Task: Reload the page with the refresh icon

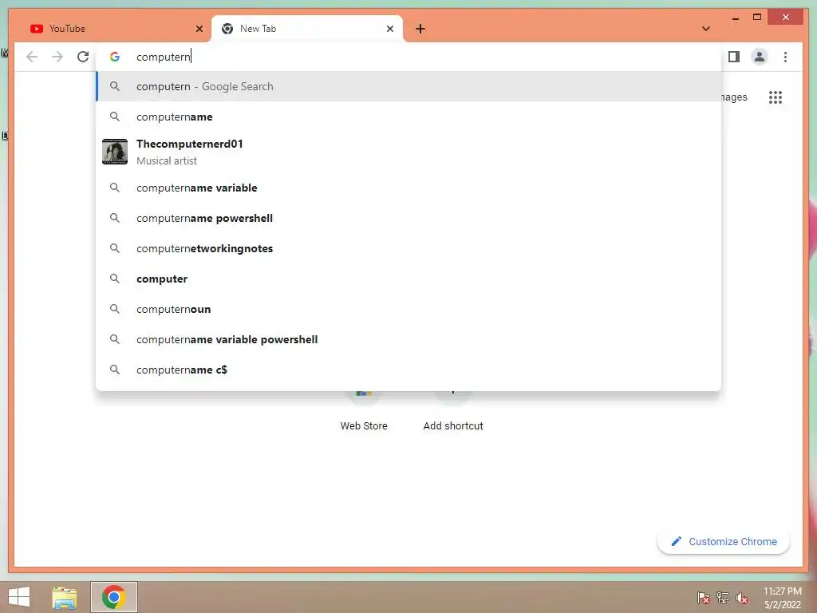Action: tap(83, 57)
